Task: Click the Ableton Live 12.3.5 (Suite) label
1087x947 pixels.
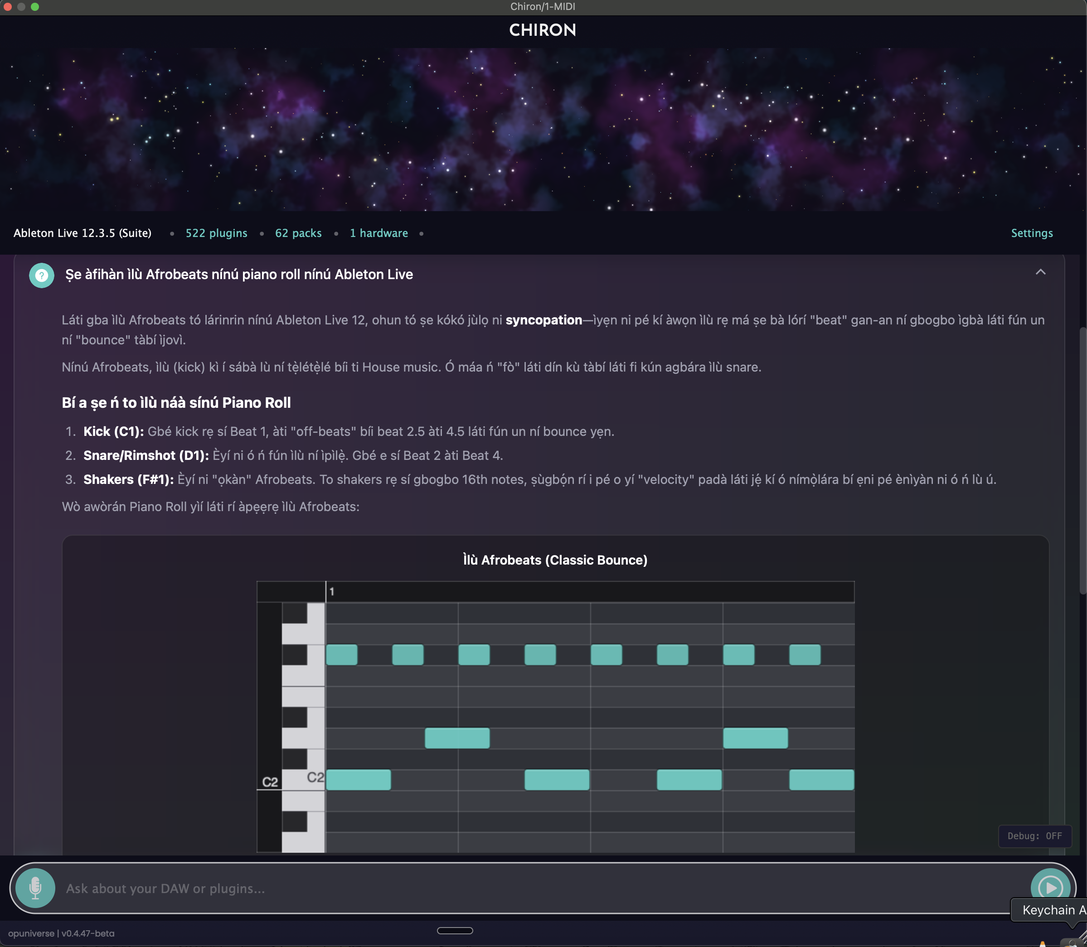Action: click(x=82, y=233)
